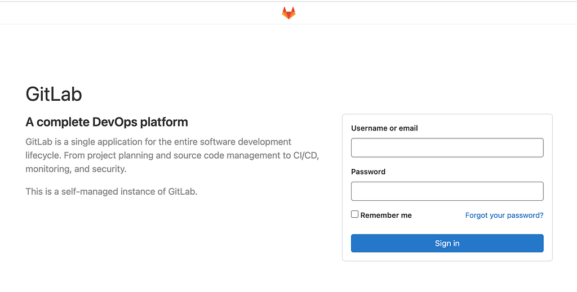The width and height of the screenshot is (577, 292).
Task: Place cursor in the email text box
Action: pos(447,147)
